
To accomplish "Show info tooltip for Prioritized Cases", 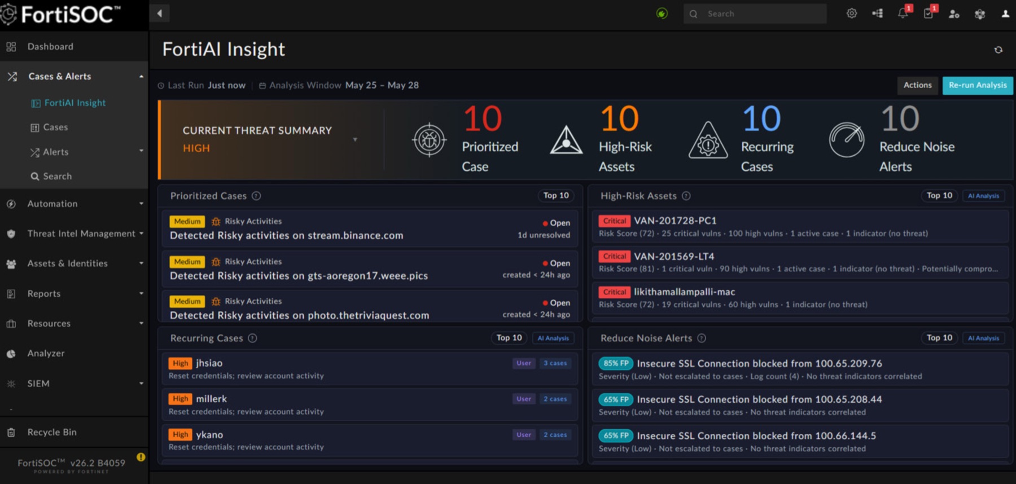I will 256,196.
